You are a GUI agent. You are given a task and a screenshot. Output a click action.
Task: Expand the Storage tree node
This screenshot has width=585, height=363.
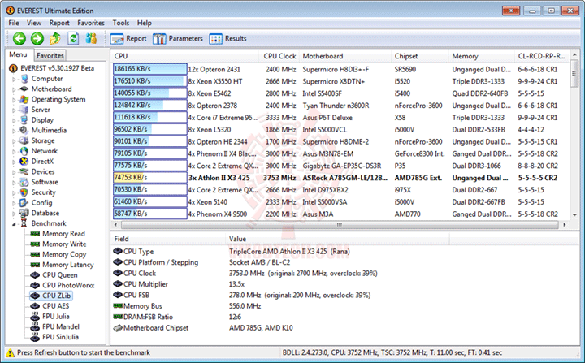pyautogui.click(x=14, y=141)
